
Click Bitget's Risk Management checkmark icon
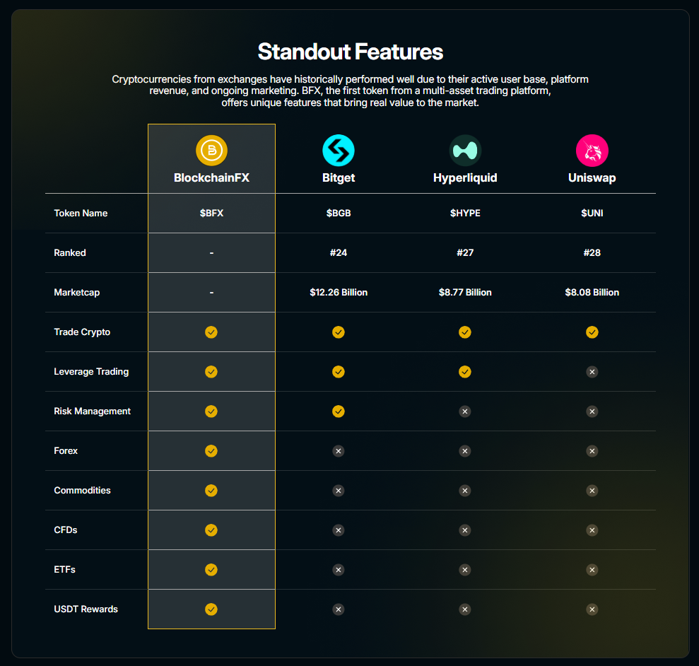point(339,411)
